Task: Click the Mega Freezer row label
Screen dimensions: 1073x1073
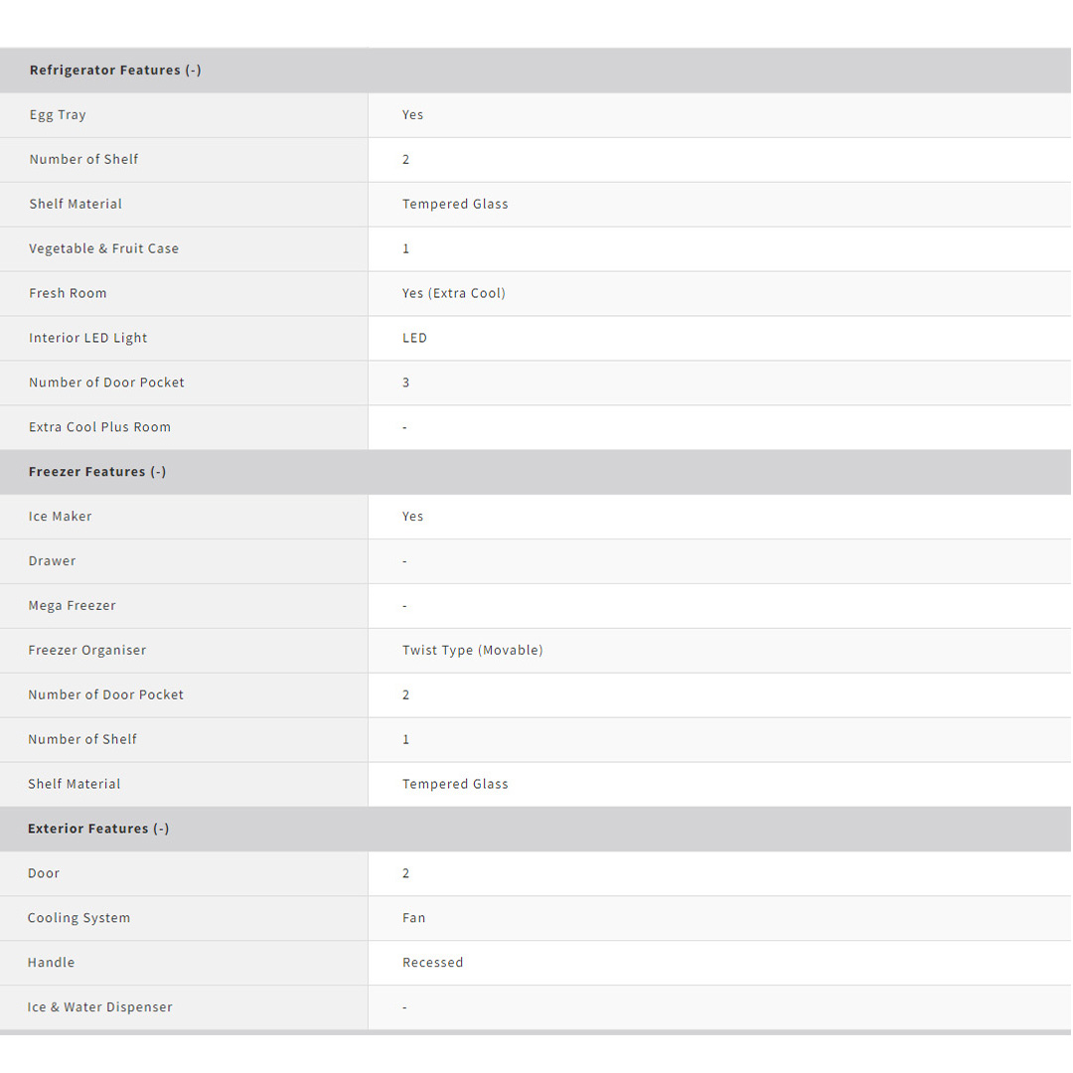Action: (72, 606)
